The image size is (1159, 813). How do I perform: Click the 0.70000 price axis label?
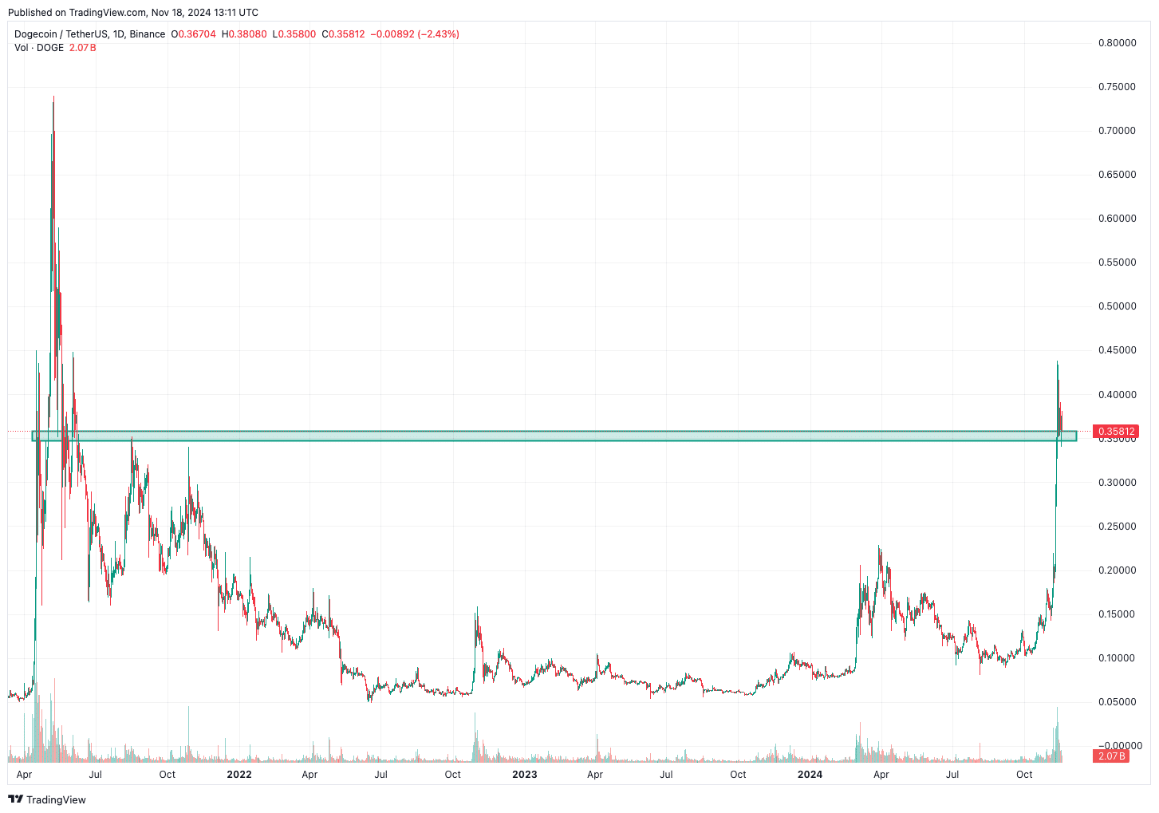1117,130
